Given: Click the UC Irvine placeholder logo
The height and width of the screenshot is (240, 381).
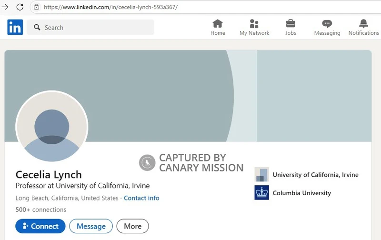Looking at the screenshot, I should pos(261,174).
